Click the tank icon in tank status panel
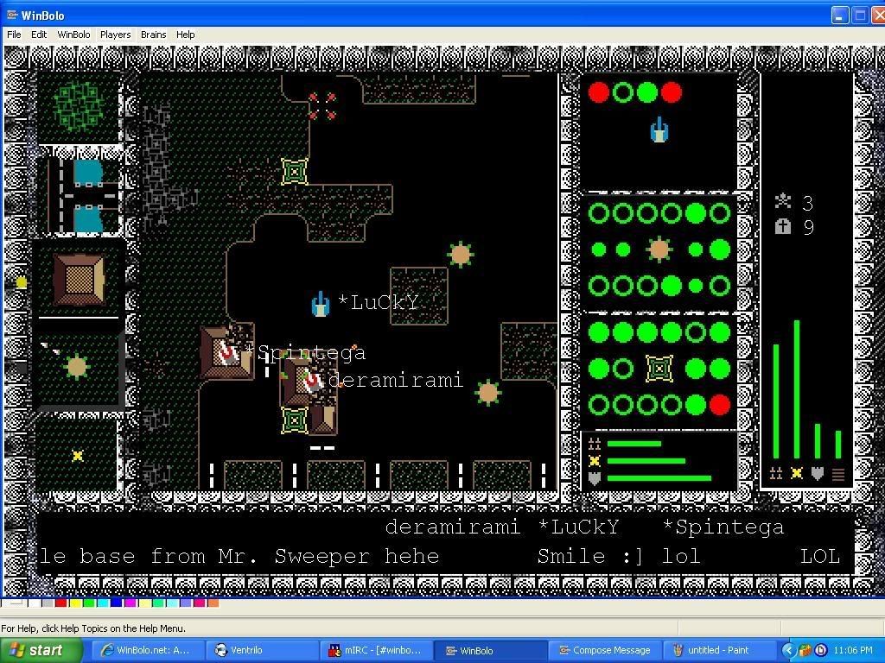Screen dimensions: 885x663 tap(659, 130)
